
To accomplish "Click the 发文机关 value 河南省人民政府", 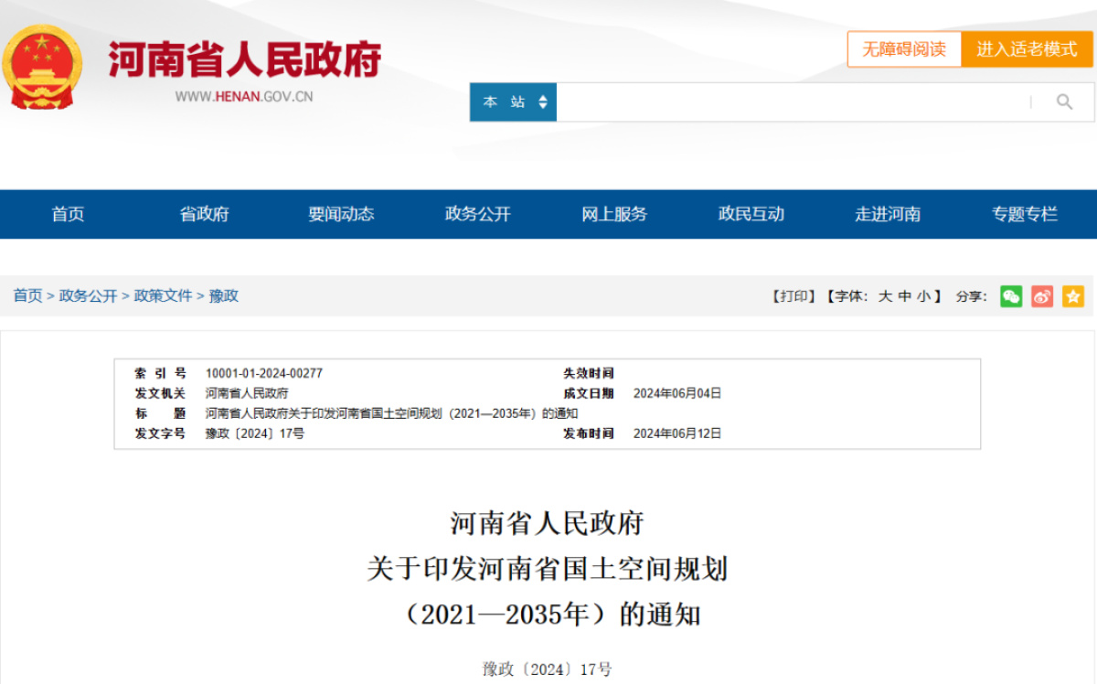I will pos(247,393).
